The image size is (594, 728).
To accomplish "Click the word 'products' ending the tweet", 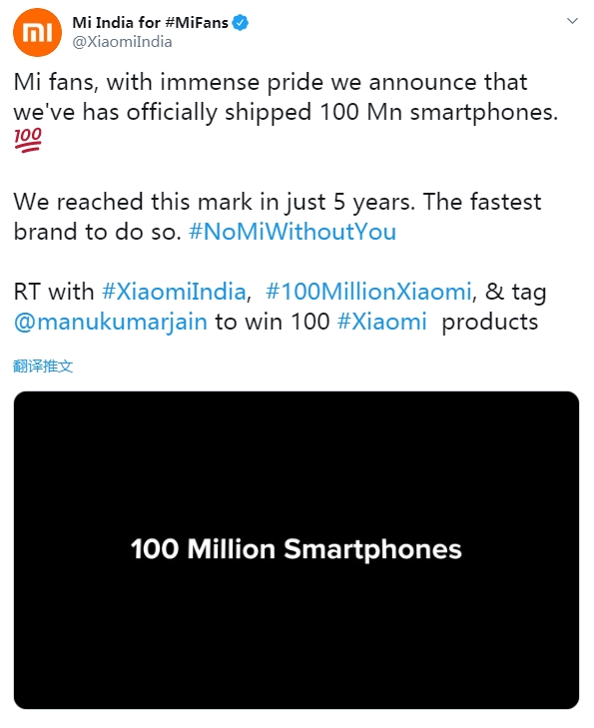I will point(490,323).
